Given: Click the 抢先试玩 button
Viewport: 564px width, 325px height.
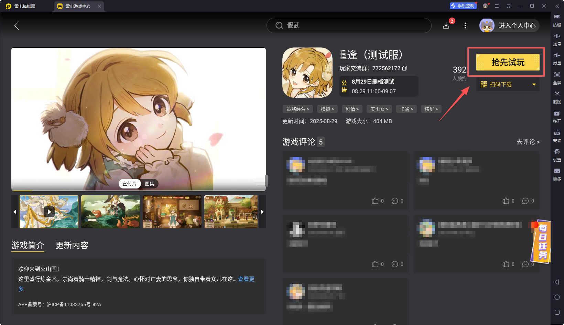Looking at the screenshot, I should coord(508,62).
